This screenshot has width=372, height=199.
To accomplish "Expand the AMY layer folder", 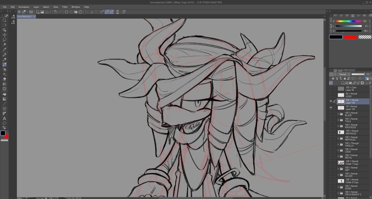I will (338, 169).
